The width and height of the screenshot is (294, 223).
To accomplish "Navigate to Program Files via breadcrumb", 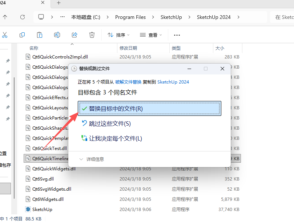I will pyautogui.click(x=130, y=17).
